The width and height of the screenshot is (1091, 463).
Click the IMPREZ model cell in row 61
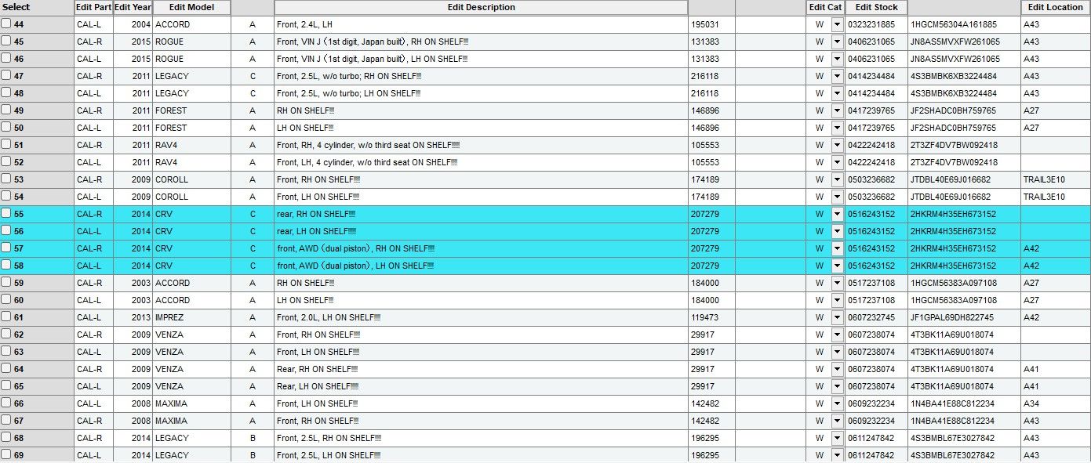(x=191, y=317)
